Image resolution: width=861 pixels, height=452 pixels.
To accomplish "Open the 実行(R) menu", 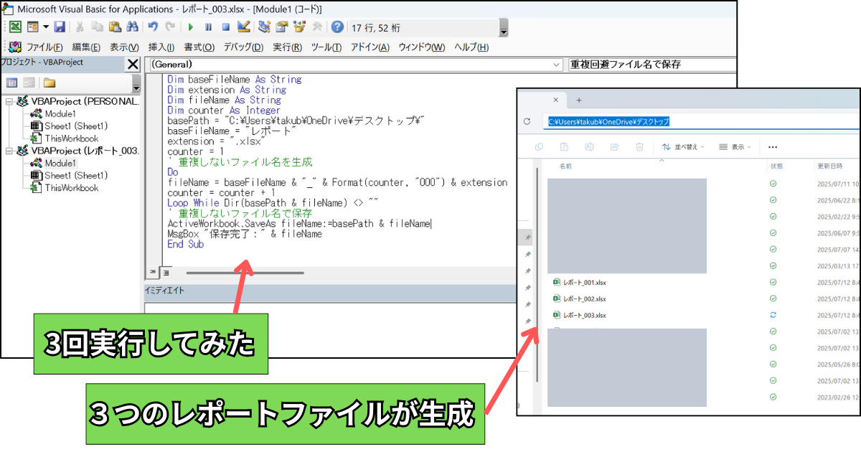I will [288, 47].
